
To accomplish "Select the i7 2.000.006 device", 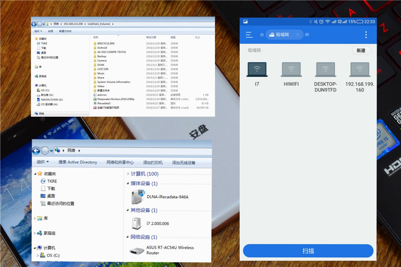I will tap(150, 223).
